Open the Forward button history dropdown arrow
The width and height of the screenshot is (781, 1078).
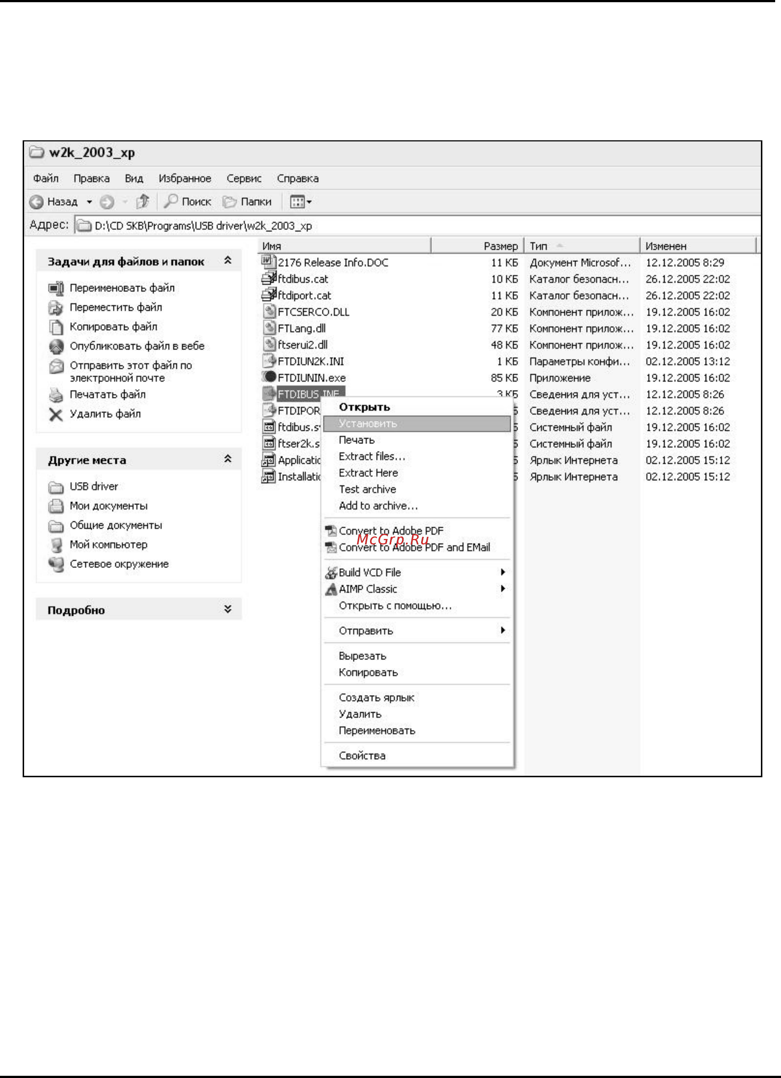(x=125, y=202)
